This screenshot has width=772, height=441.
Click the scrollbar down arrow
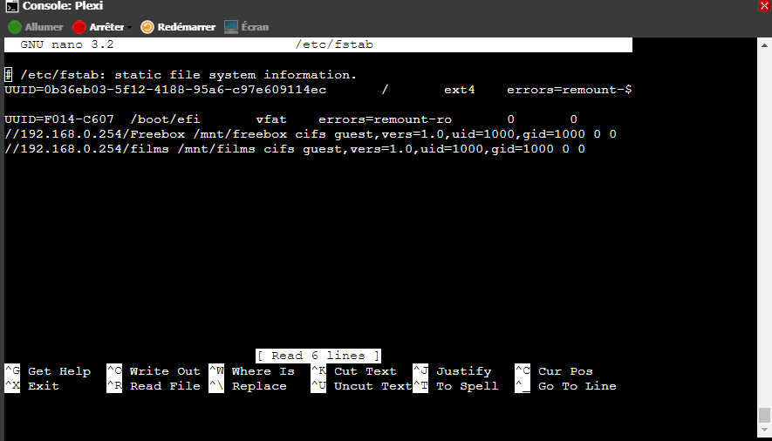coord(764,430)
